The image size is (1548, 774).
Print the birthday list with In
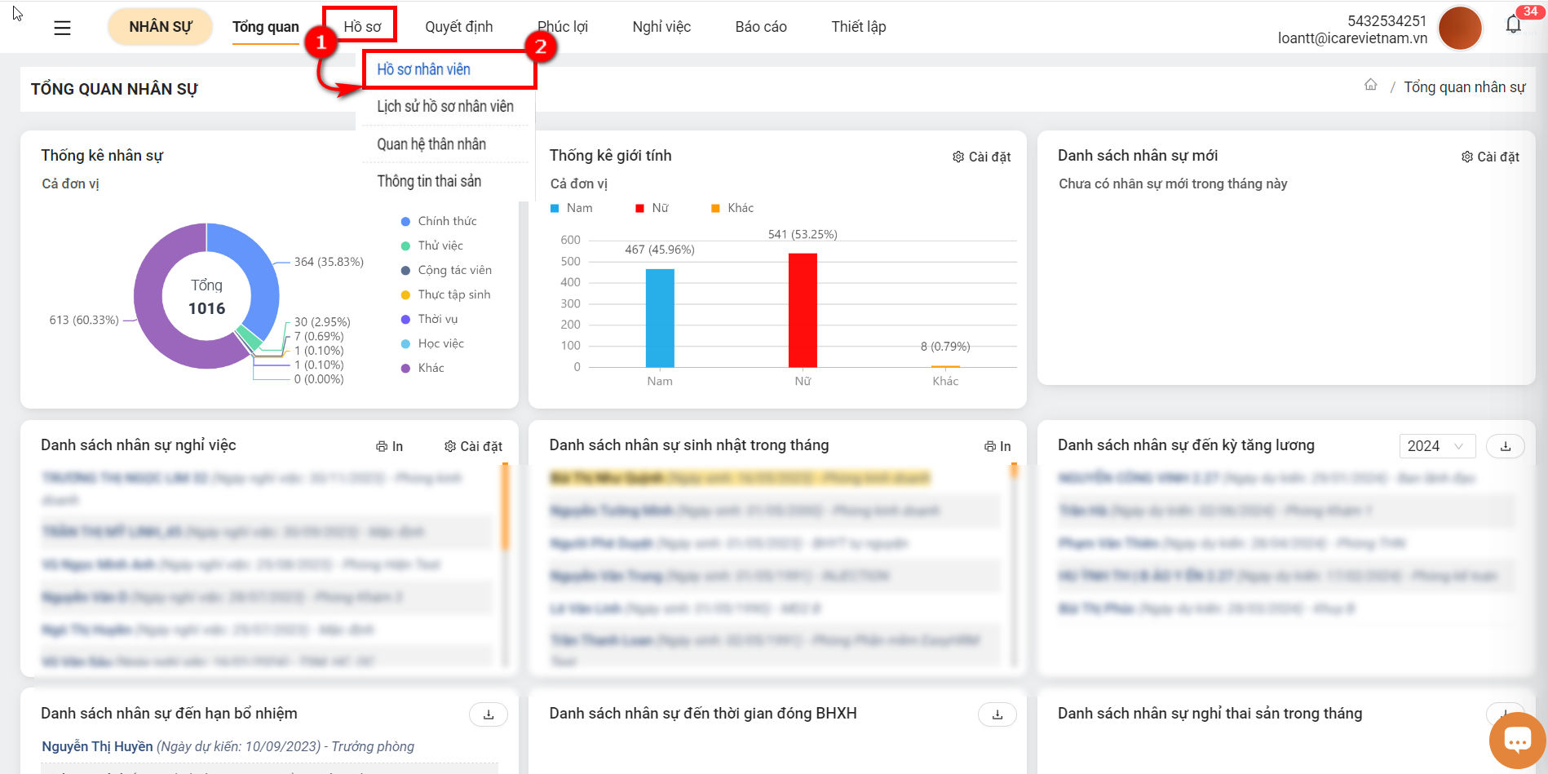click(997, 446)
